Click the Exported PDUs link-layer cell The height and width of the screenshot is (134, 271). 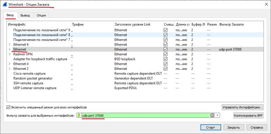click(125, 88)
